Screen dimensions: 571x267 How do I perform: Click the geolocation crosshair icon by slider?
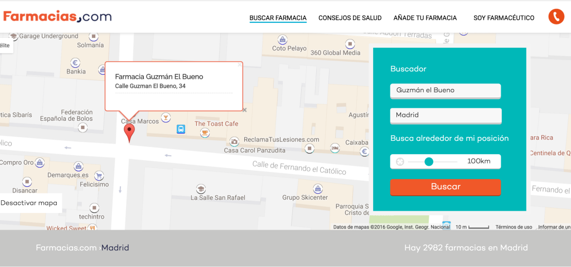coord(400,162)
